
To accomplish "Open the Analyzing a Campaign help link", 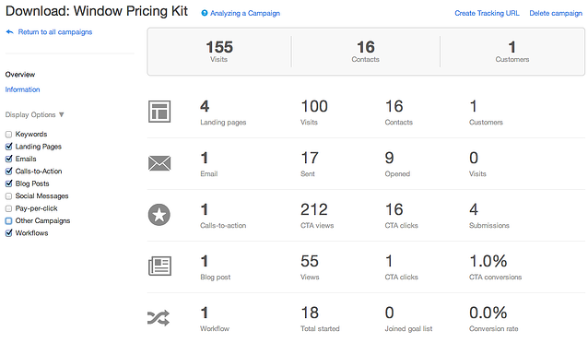I will [x=245, y=13].
